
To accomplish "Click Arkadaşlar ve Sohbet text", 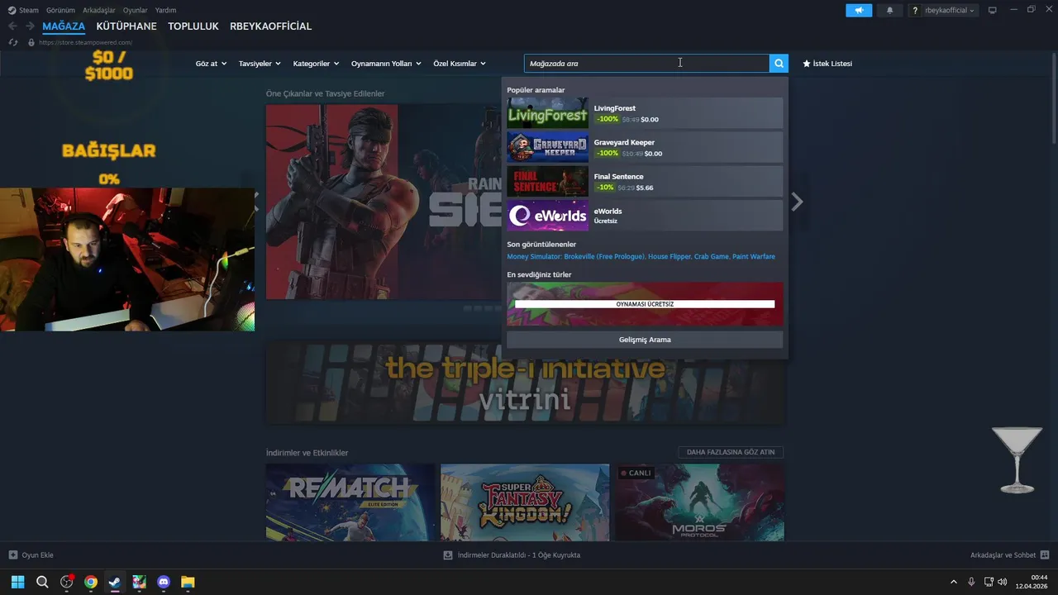I will (1003, 555).
